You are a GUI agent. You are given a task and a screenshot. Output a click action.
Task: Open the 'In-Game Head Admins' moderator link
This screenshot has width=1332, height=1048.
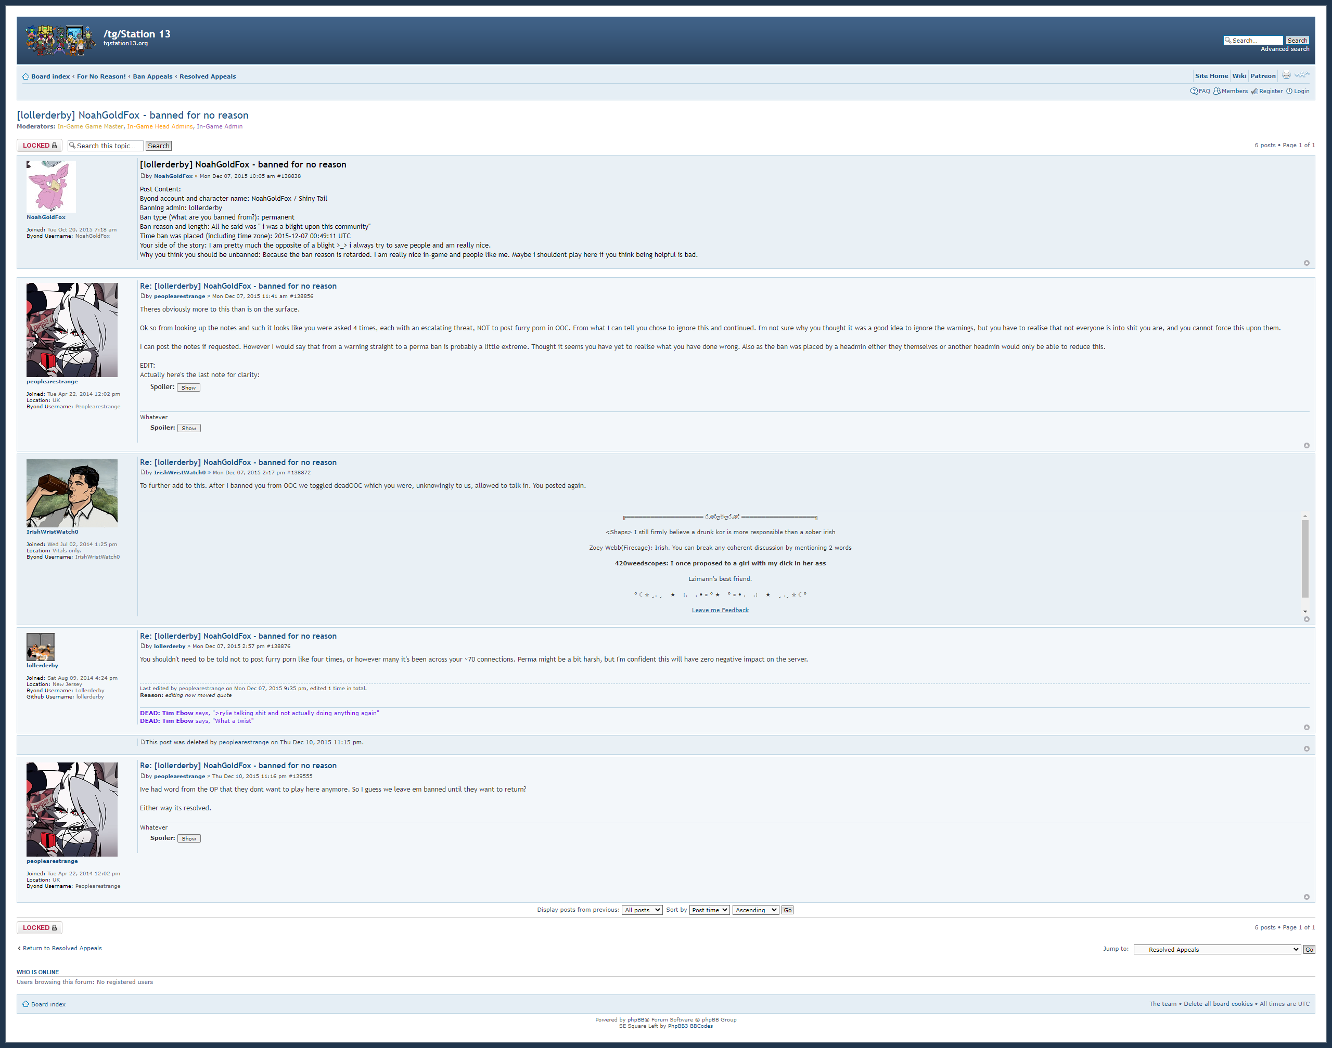160,127
